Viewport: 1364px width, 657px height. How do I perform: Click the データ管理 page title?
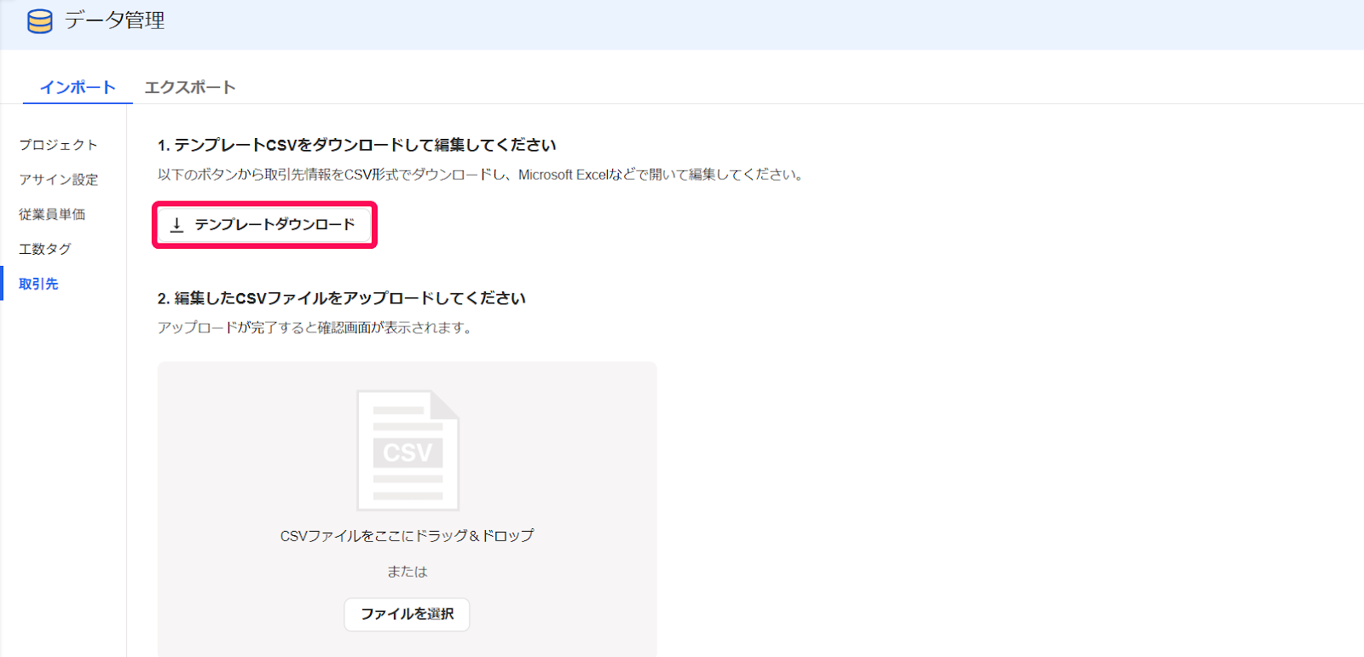114,20
